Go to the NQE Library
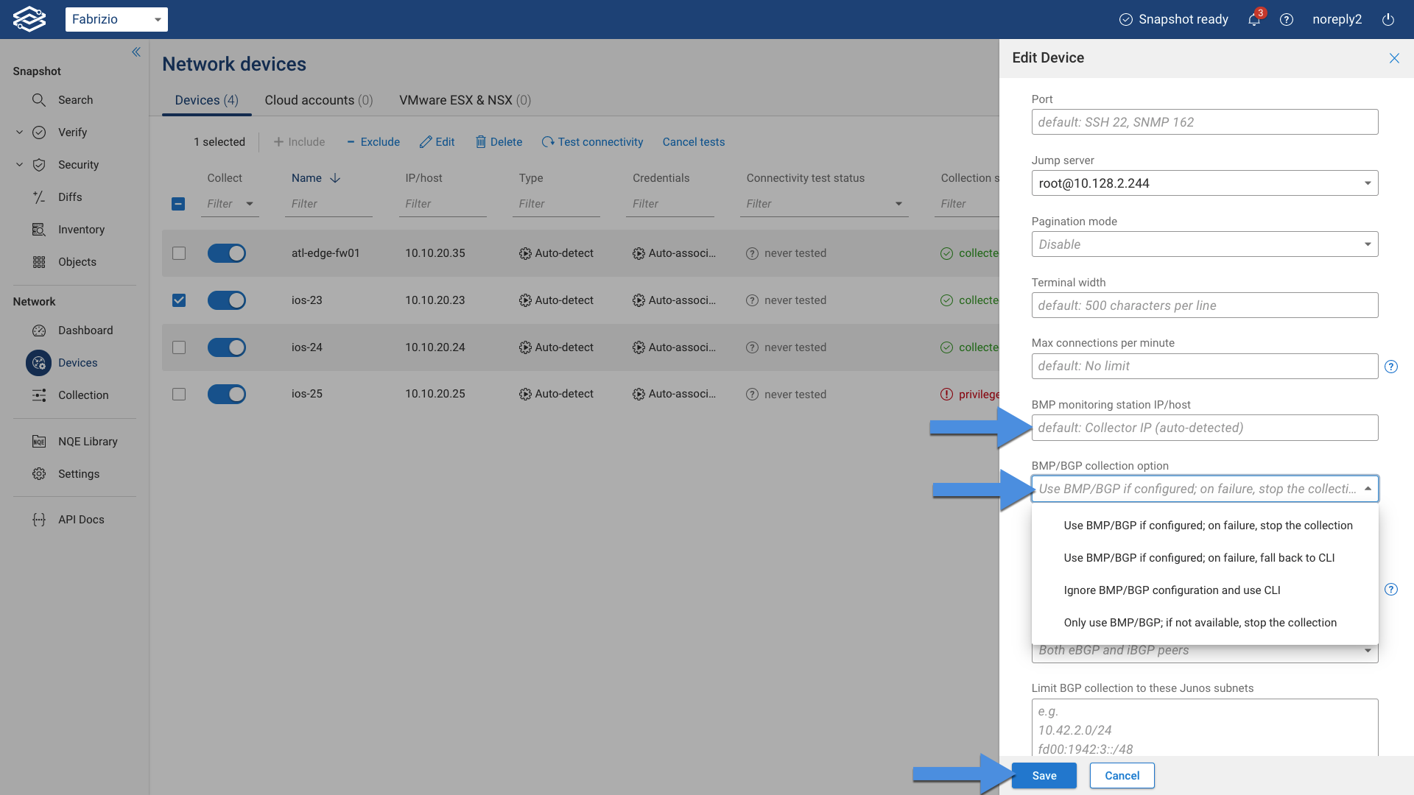This screenshot has width=1414, height=795. 88,441
